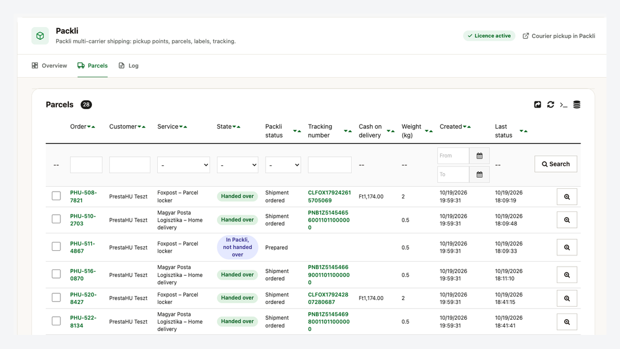Sort by Customer column arrows

[141, 127]
